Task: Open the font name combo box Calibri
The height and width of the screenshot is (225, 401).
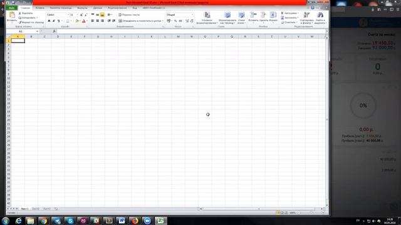Action: [x=58, y=15]
